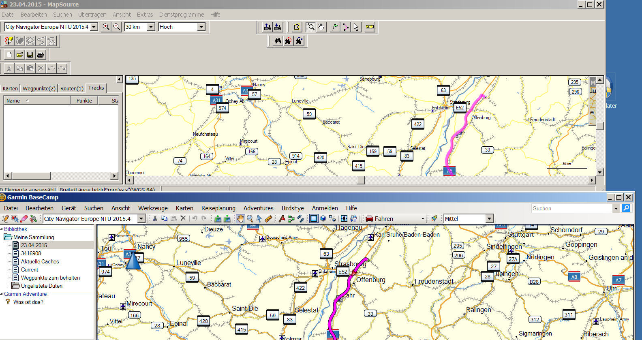
Task: Select the ruler measure tool in BaseCamp
Action: pyautogui.click(x=268, y=219)
